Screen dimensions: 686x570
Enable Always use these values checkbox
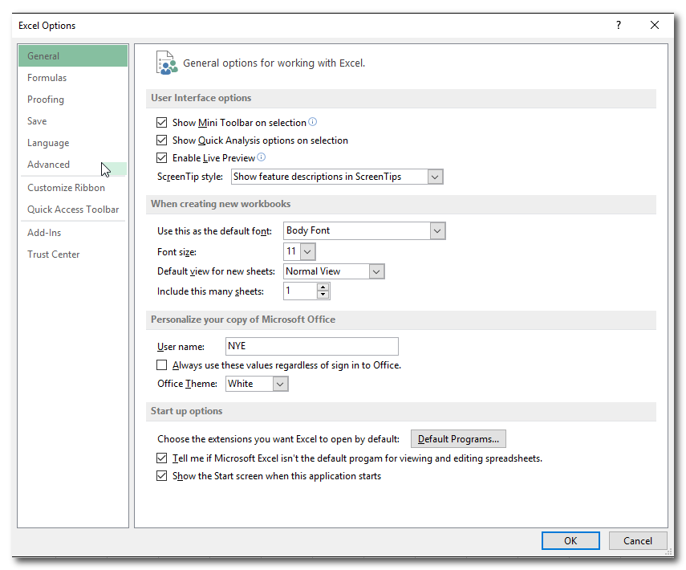tap(162, 365)
